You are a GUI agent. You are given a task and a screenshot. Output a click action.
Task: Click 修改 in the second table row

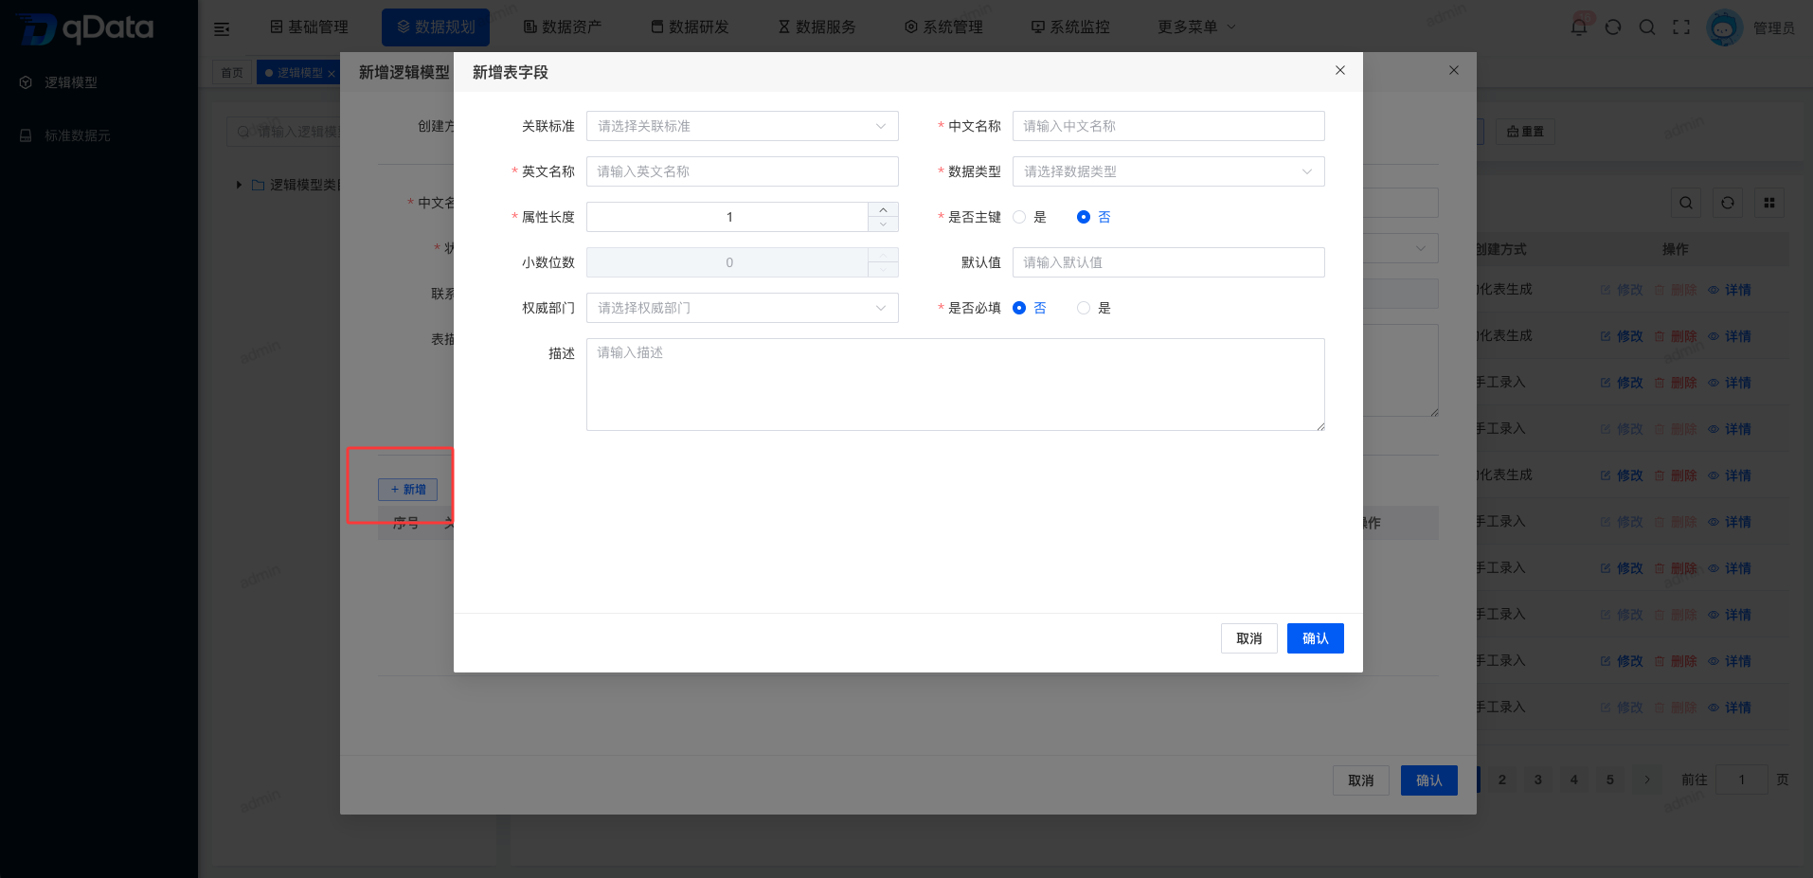[x=1622, y=336]
